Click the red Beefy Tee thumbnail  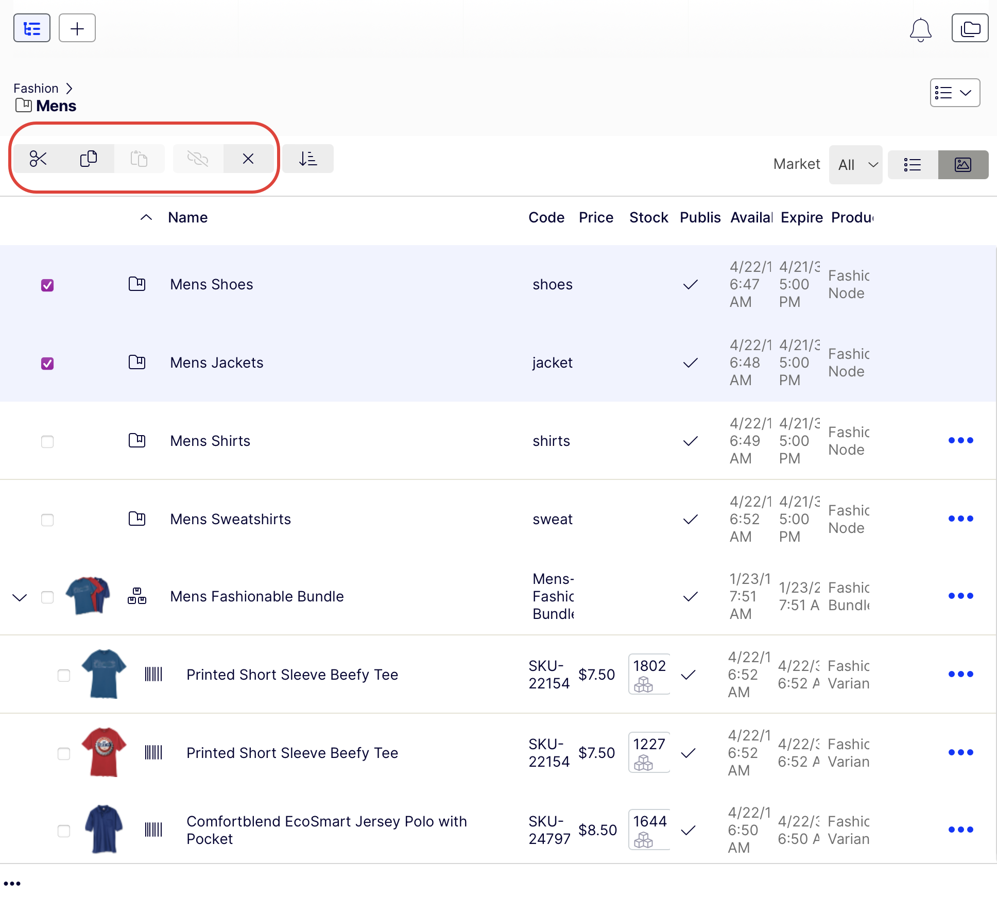[x=104, y=752]
